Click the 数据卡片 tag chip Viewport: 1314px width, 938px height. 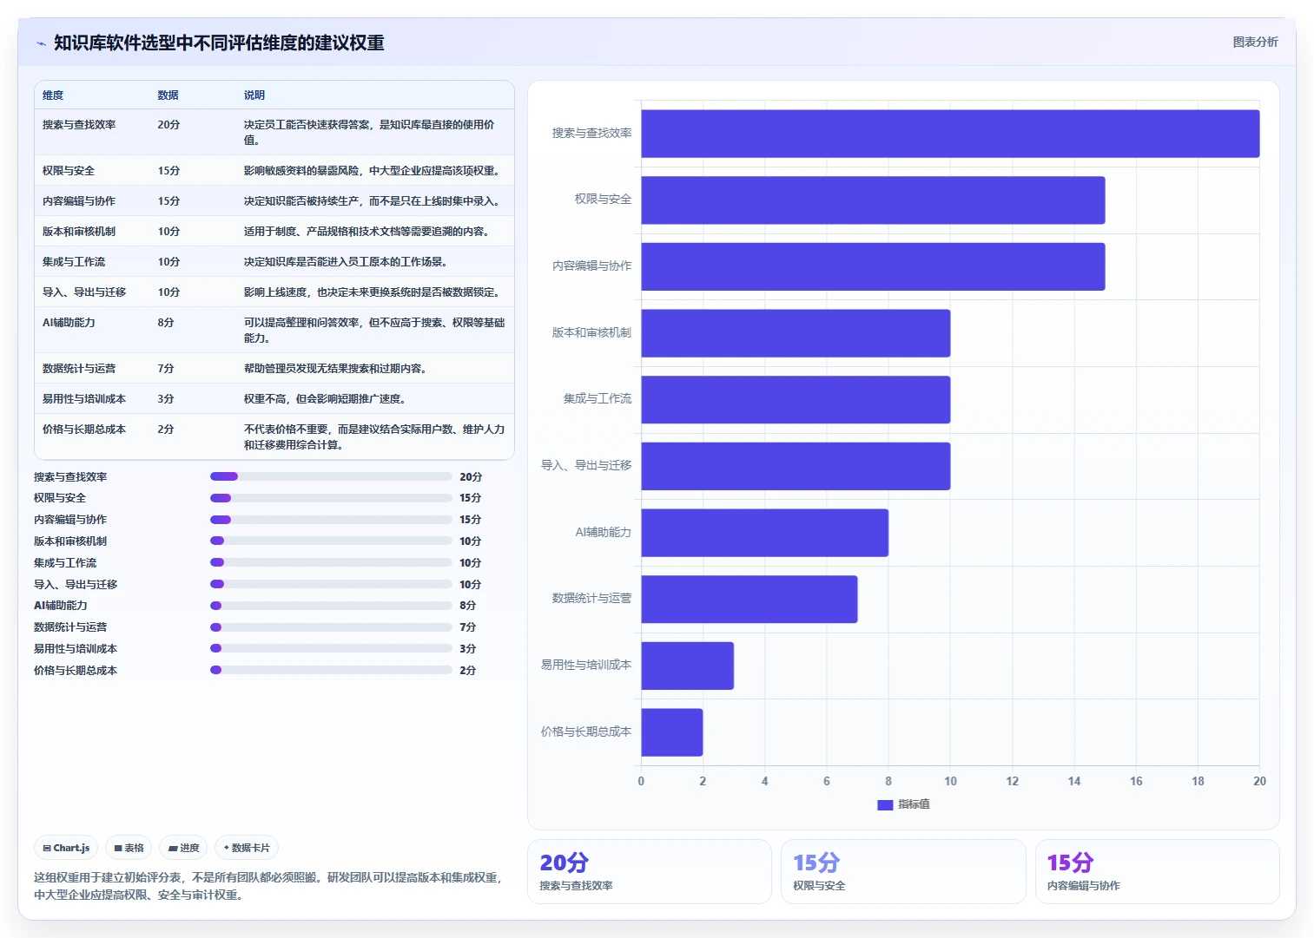(x=247, y=848)
